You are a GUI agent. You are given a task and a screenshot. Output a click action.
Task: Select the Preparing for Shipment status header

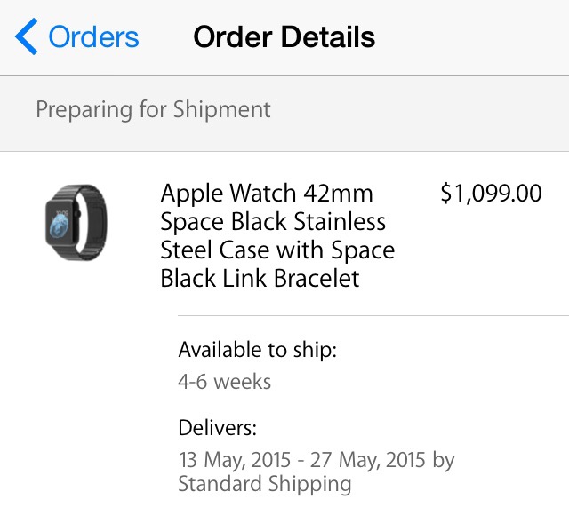click(x=153, y=110)
